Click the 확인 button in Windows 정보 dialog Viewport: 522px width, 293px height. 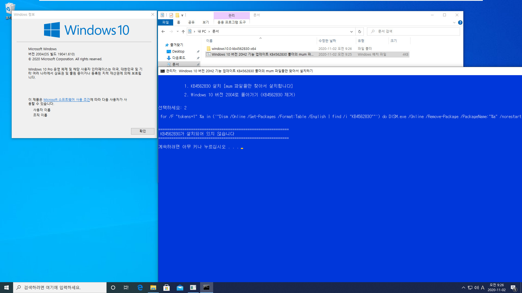tap(142, 131)
